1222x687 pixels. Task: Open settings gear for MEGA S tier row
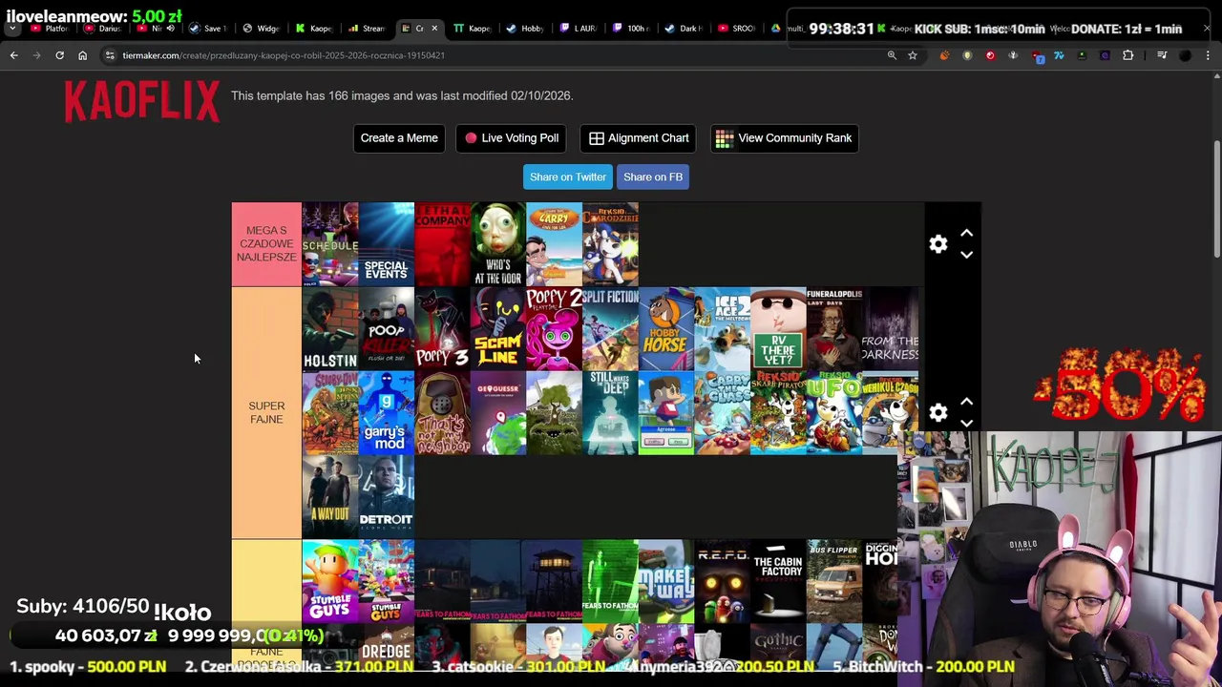click(938, 244)
